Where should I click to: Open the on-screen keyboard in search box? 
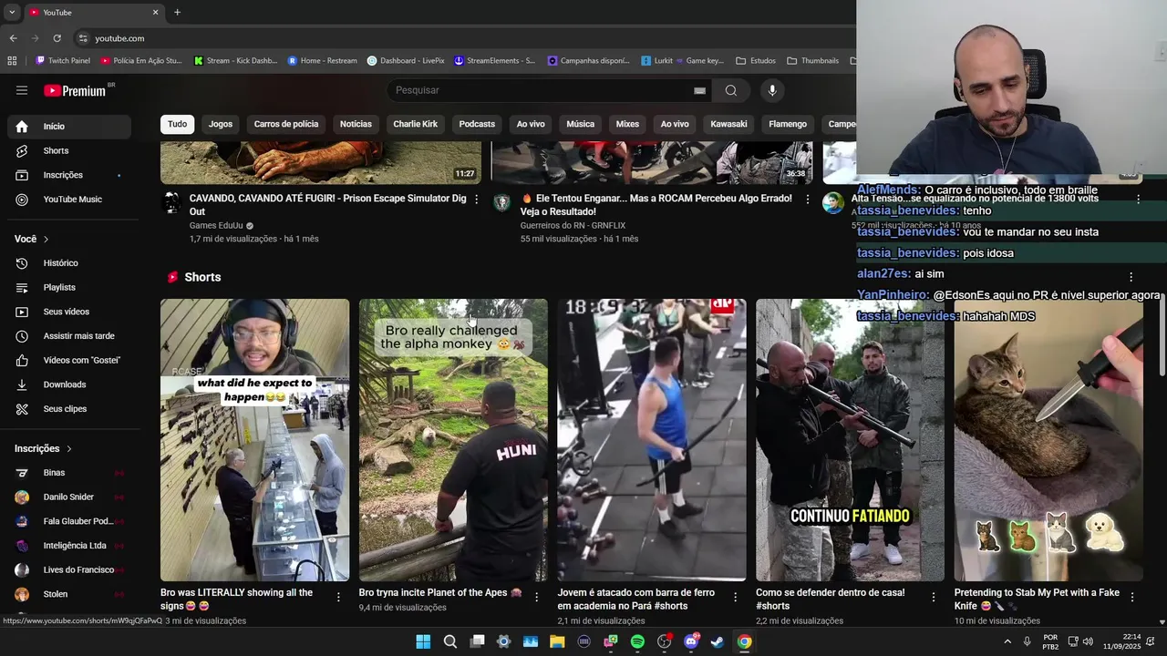[x=699, y=90]
